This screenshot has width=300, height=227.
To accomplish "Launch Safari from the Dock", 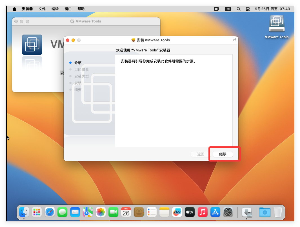I will point(50,212).
